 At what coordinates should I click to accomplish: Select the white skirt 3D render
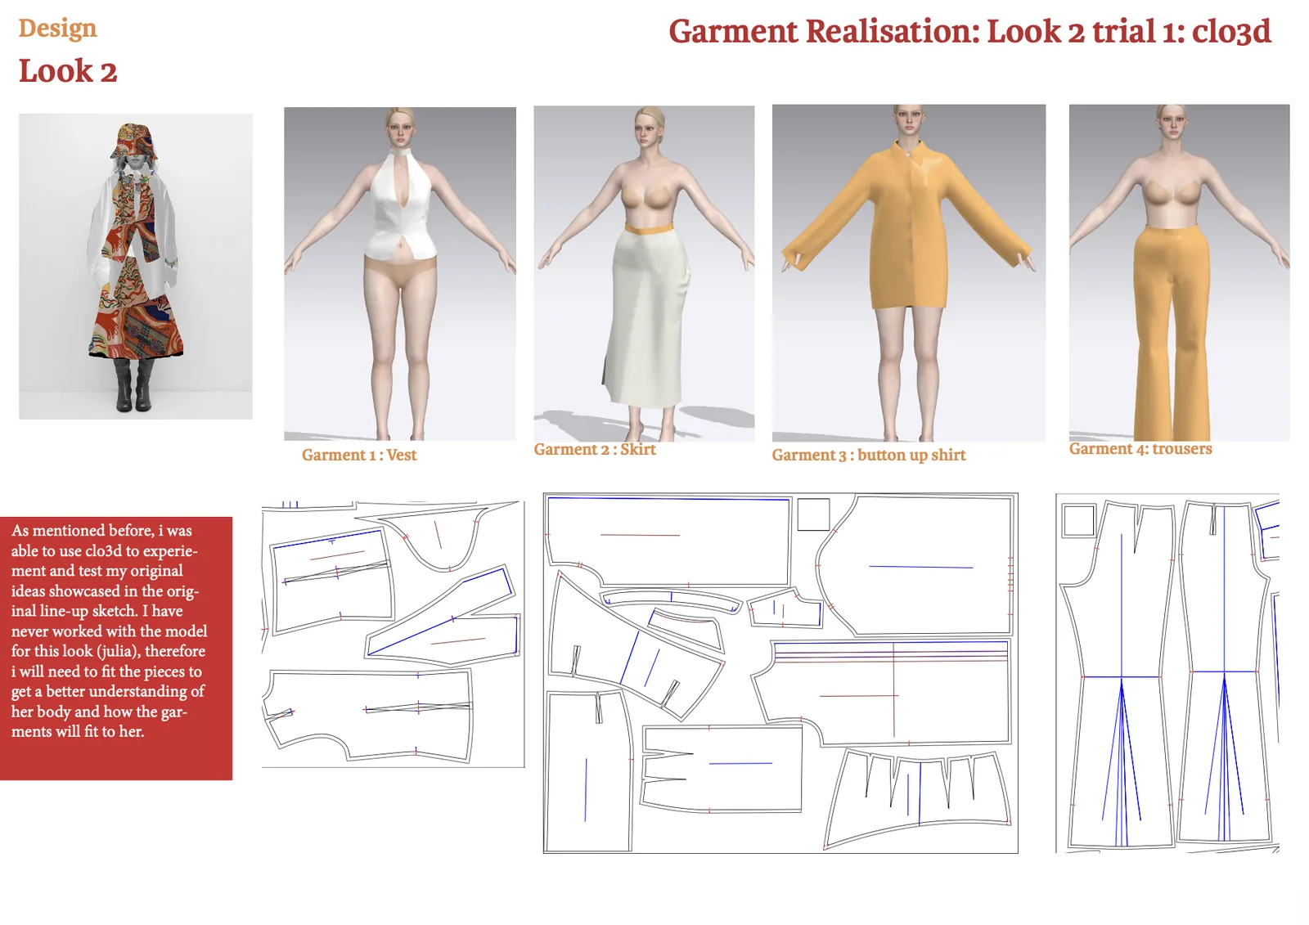pos(644,274)
